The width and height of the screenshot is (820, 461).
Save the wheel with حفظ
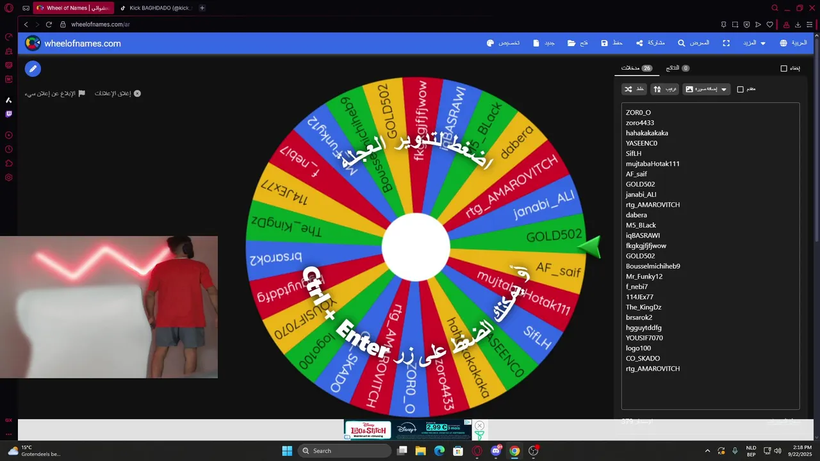(x=612, y=43)
